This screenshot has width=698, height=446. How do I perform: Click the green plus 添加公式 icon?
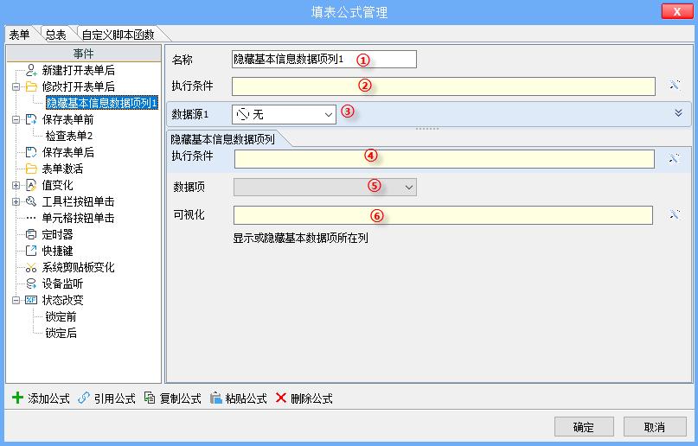[x=17, y=398]
